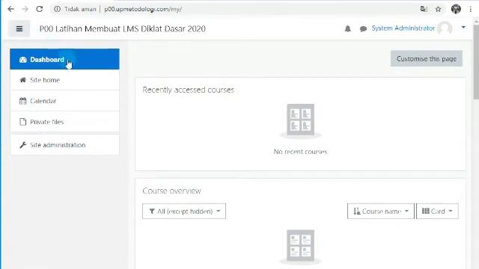Click the browser forward arrow
479x269 pixels.
click(25, 9)
